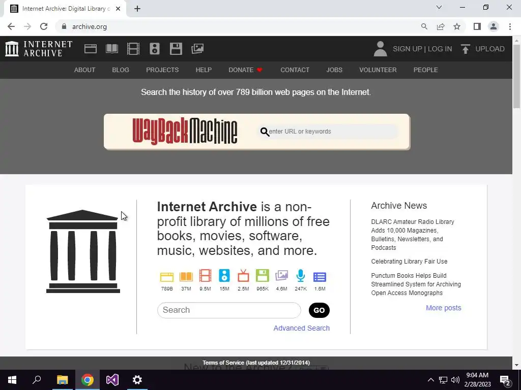Click the green floppy icon labeled 965K
Screen dimensions: 521x390
click(263, 276)
